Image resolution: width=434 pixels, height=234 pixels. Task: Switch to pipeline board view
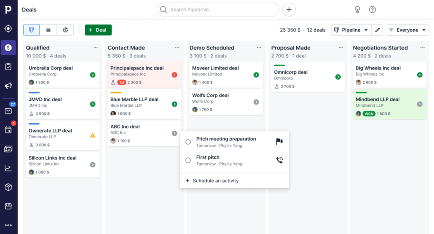pos(31,30)
